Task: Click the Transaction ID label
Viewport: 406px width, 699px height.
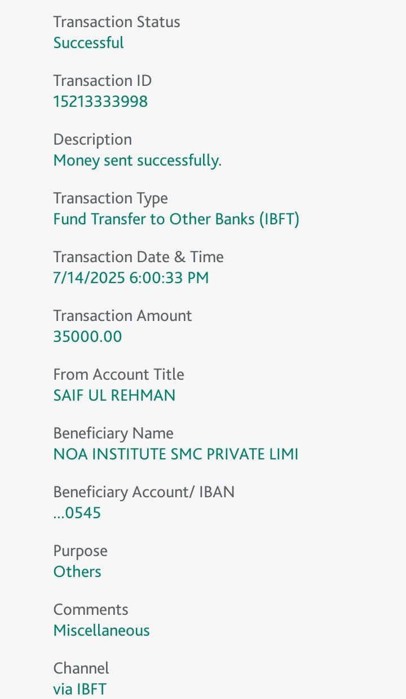Action: [x=102, y=81]
